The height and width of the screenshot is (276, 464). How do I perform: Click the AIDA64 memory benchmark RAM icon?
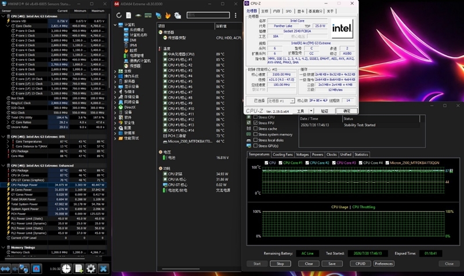[x=148, y=16]
